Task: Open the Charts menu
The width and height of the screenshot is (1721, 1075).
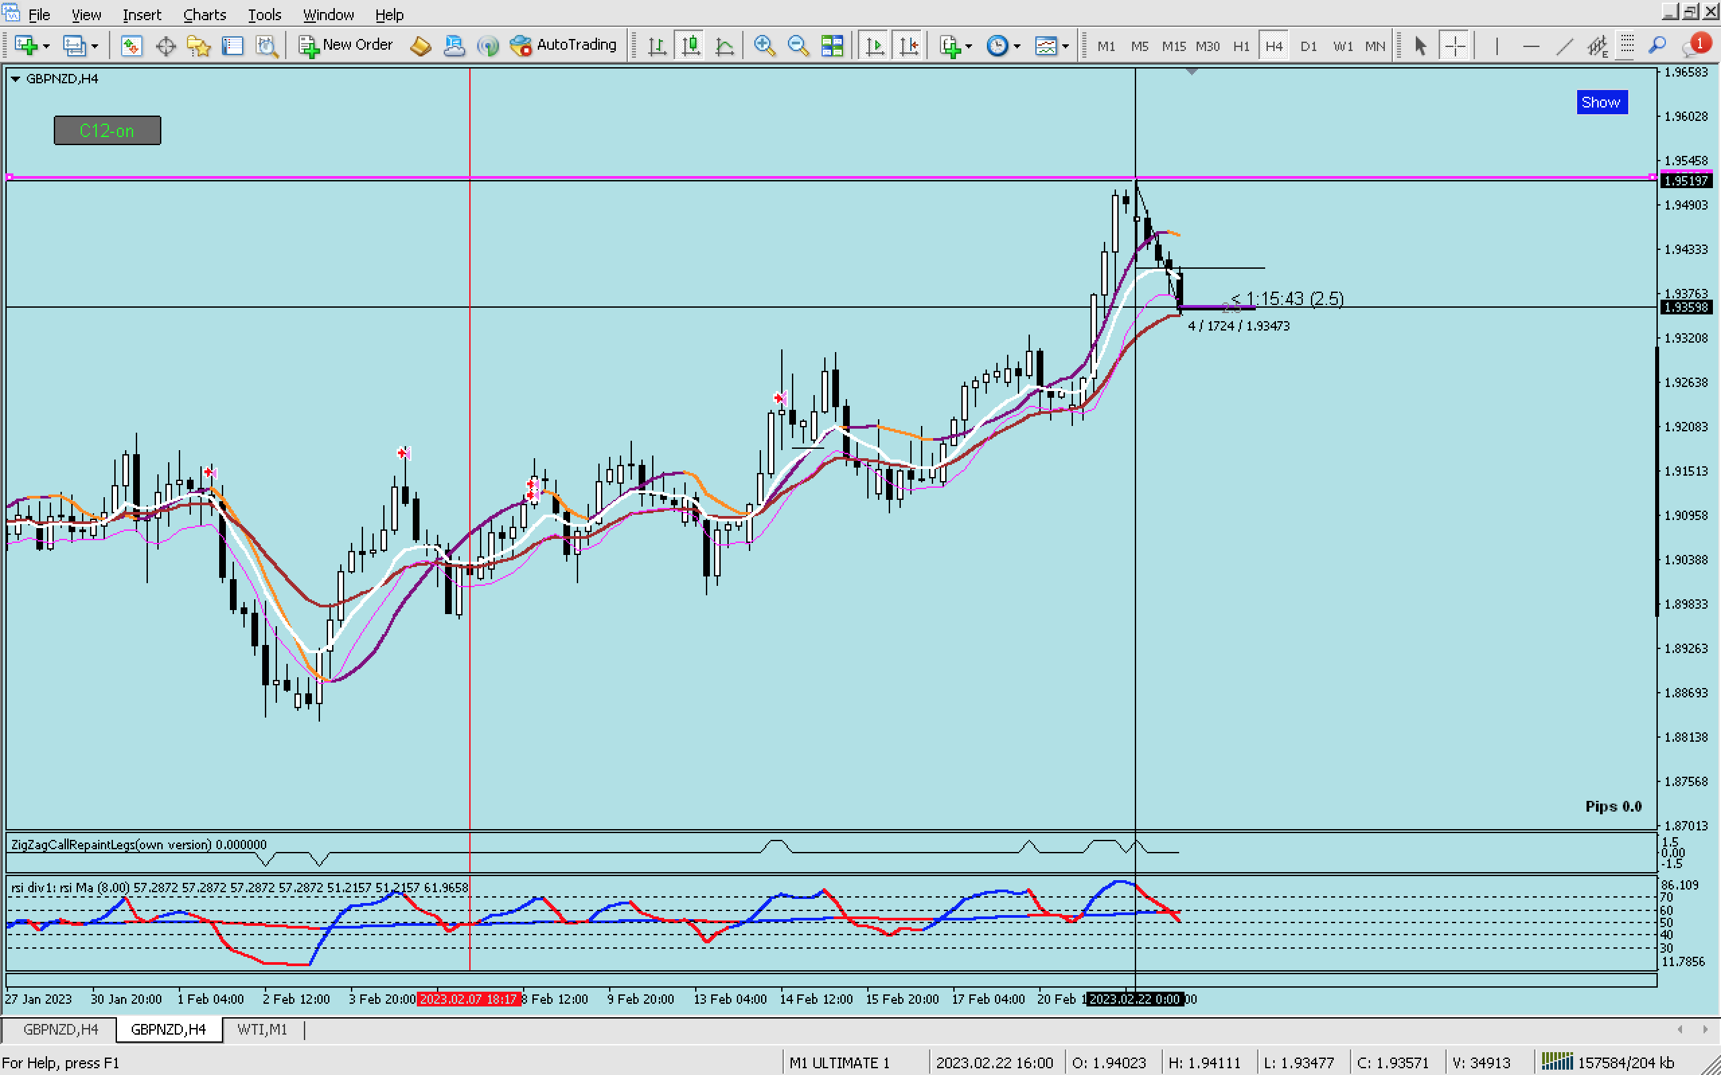Action: 204,14
